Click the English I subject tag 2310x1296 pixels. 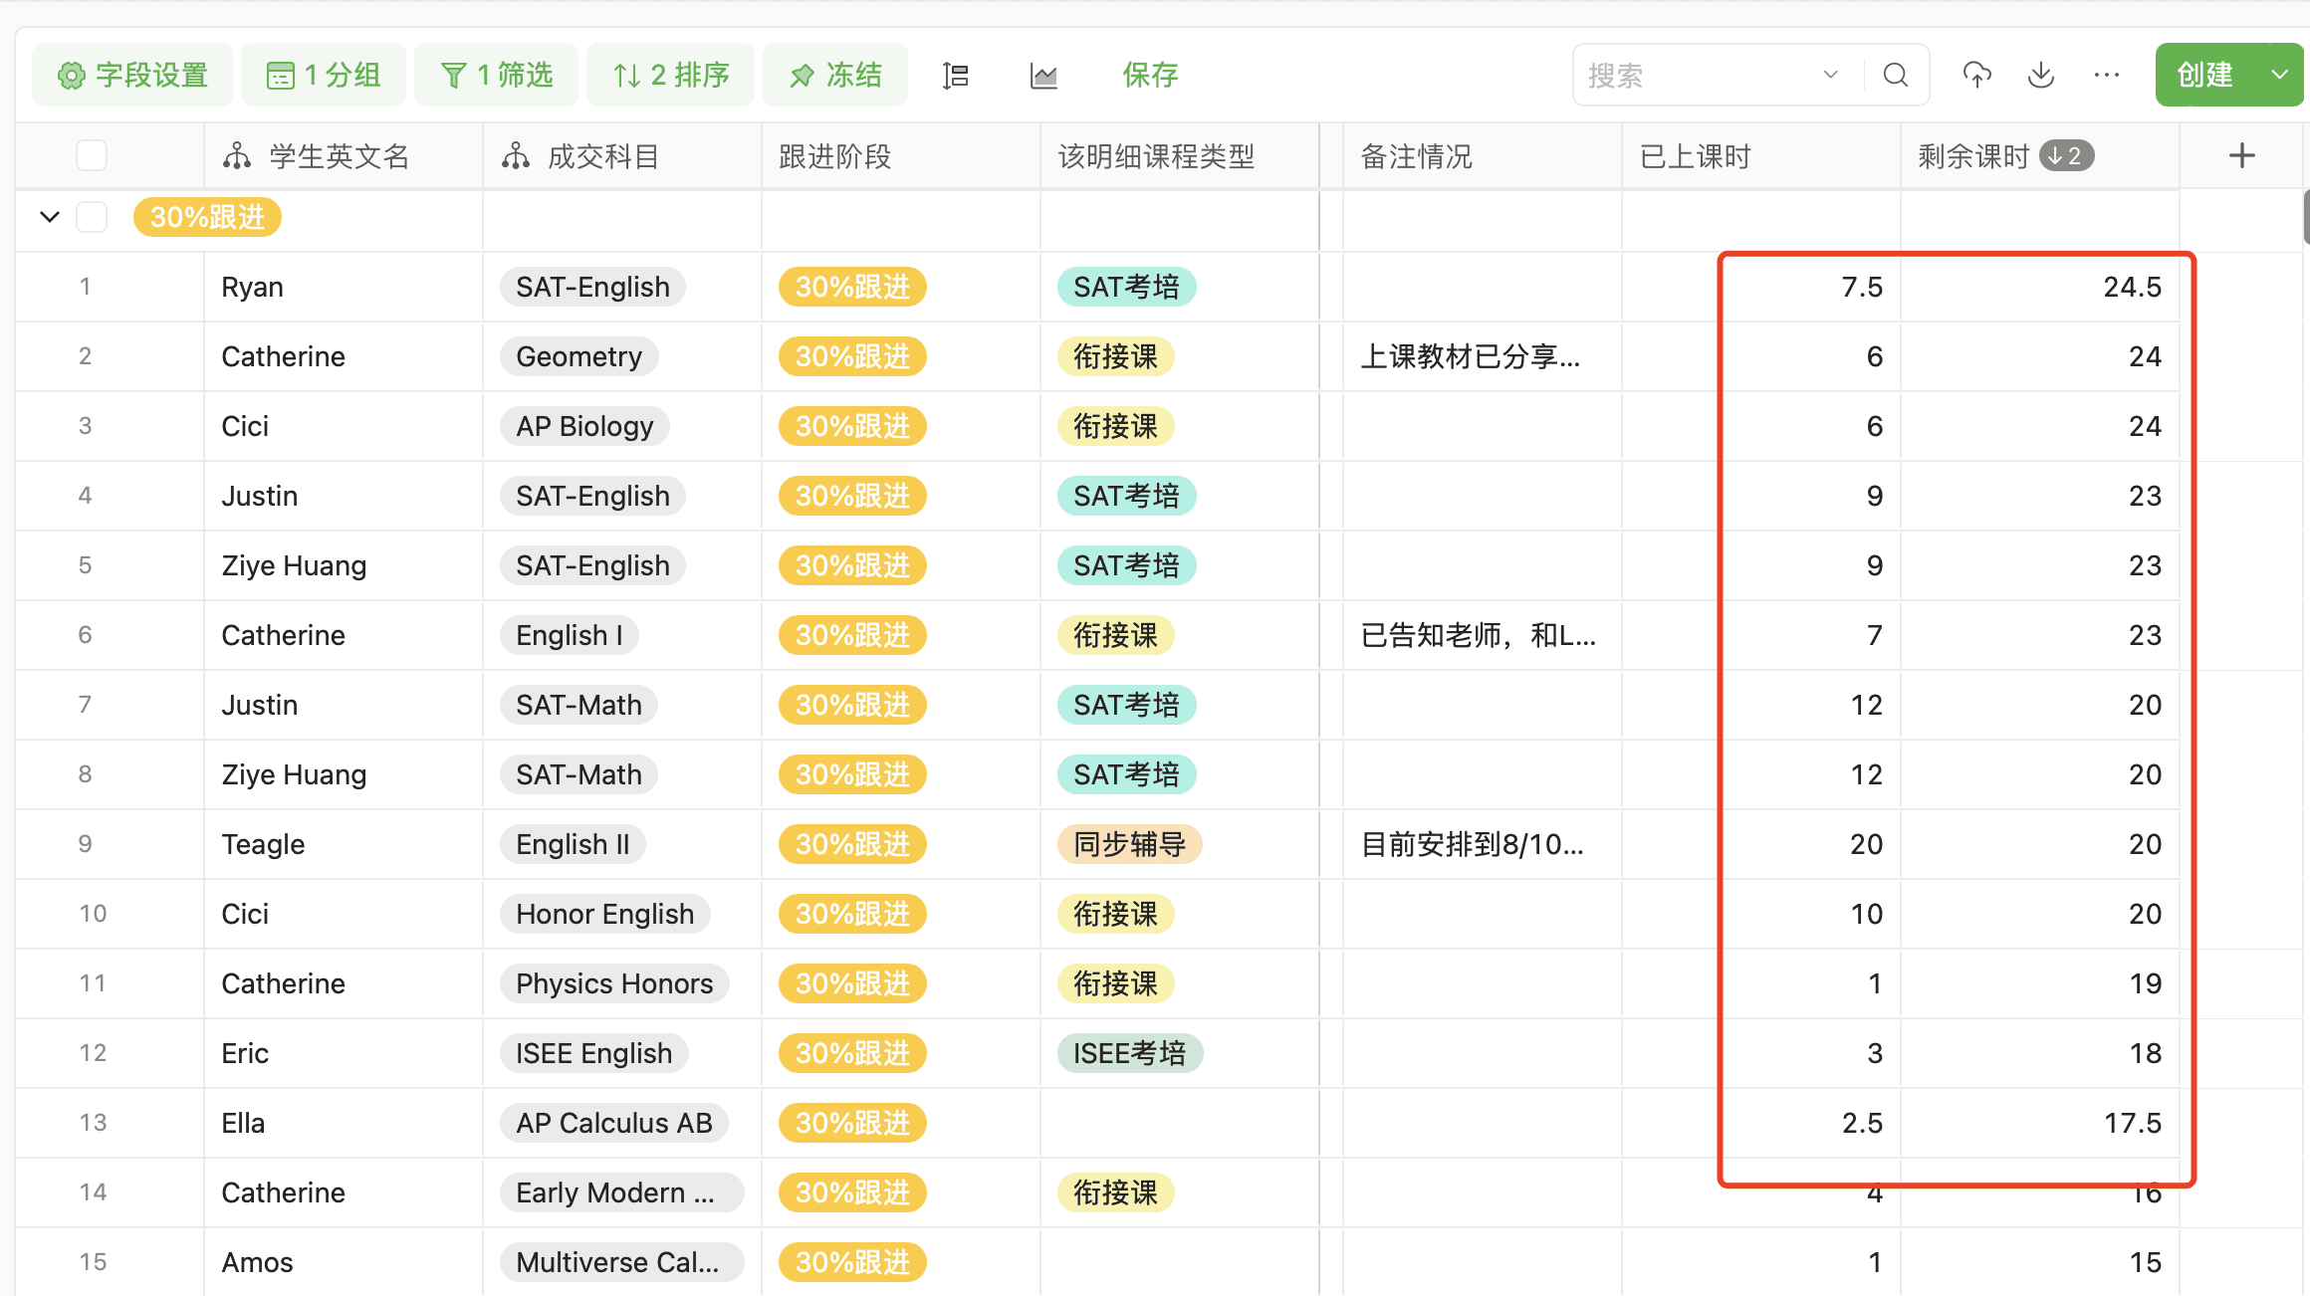click(x=569, y=635)
